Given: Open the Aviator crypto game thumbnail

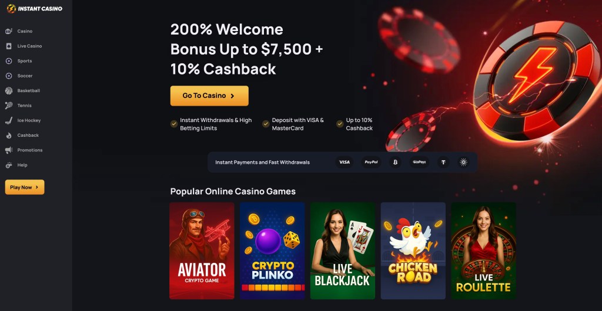Looking at the screenshot, I should point(202,251).
